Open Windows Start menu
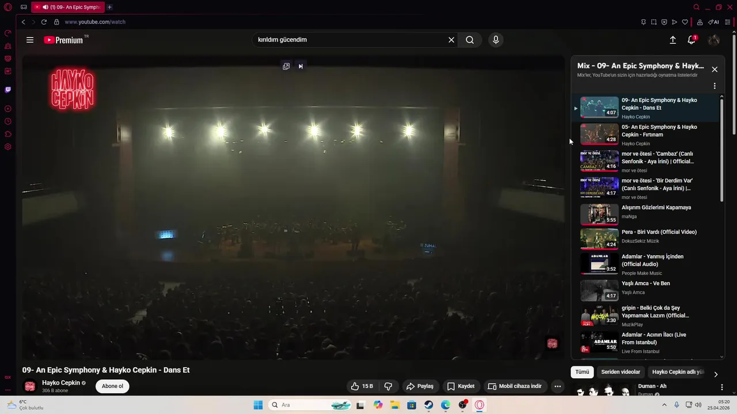 pyautogui.click(x=258, y=405)
